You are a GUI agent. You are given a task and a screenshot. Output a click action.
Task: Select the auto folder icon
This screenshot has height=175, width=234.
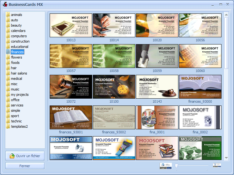pos(8,20)
